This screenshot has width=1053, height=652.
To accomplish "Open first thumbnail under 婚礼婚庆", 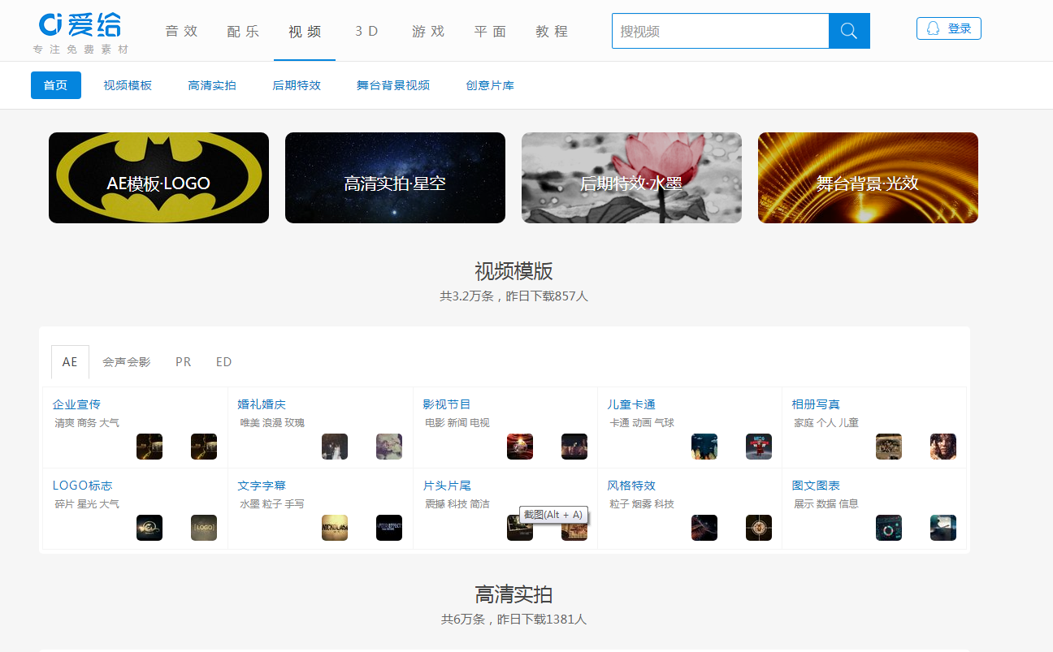I will 335,447.
